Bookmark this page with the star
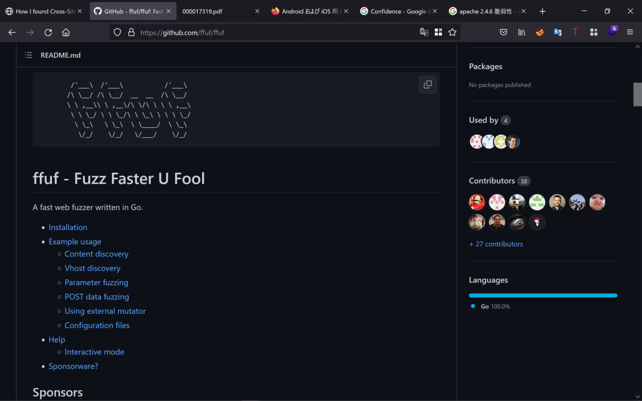Viewport: 642px width, 401px height. pyautogui.click(x=453, y=32)
